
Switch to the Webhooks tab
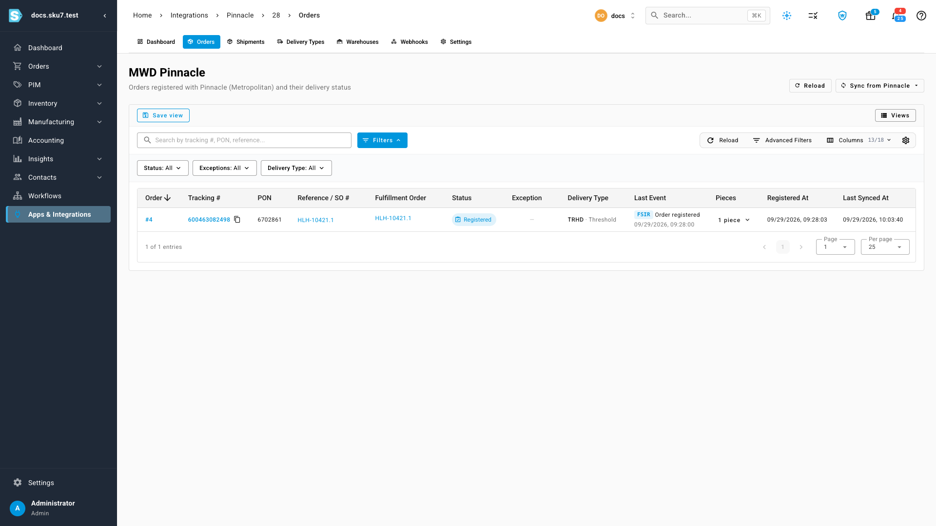point(409,42)
